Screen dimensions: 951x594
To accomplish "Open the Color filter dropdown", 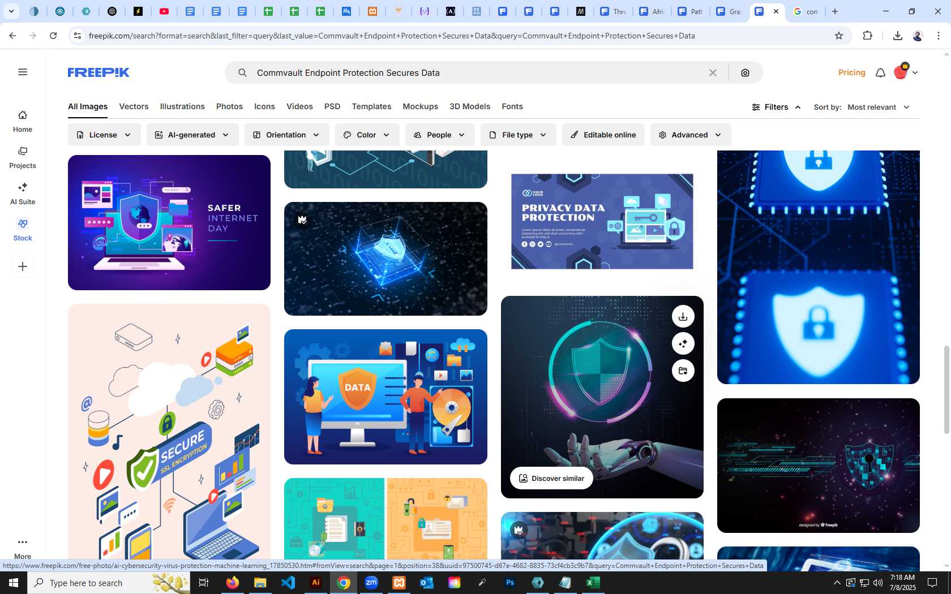I will coord(367,135).
